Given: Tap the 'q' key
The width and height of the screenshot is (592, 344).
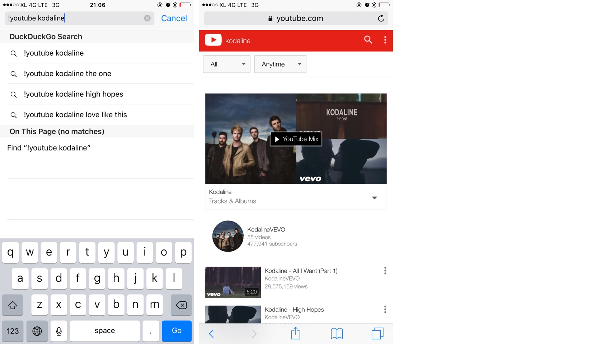Looking at the screenshot, I should [10, 253].
